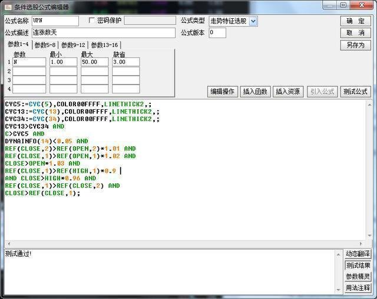Click the 插入资源 button
This screenshot has width=377, height=299.
(289, 92)
